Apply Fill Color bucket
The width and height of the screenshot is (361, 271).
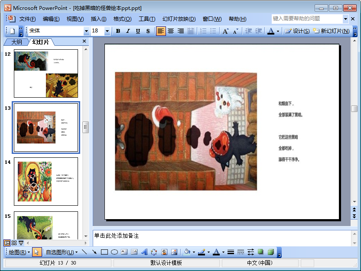coord(187,252)
